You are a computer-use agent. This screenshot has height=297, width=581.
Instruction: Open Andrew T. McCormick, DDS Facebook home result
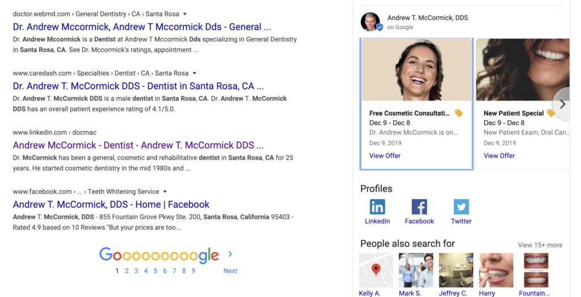111,204
